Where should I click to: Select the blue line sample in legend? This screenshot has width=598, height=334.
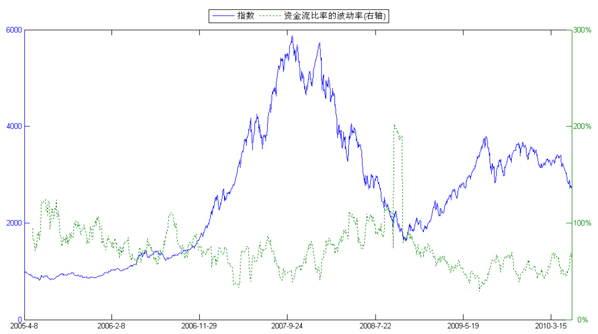pyautogui.click(x=223, y=16)
